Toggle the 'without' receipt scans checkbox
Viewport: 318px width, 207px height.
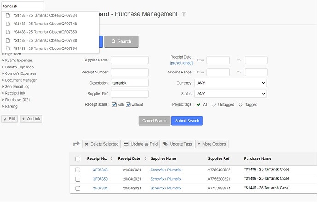(x=129, y=105)
